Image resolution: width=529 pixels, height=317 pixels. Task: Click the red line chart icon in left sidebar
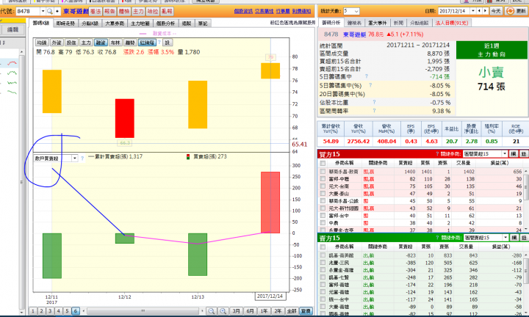tap(12, 63)
